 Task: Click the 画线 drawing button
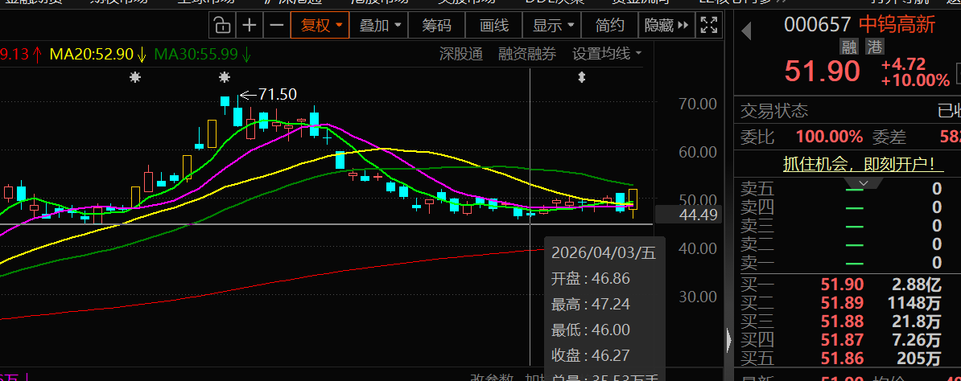(x=494, y=26)
